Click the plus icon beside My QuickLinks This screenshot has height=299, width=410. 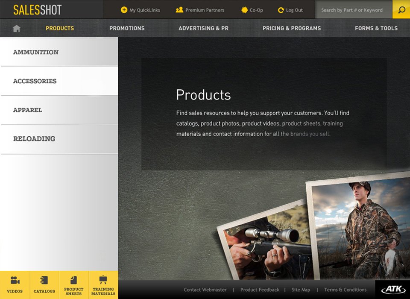point(124,10)
